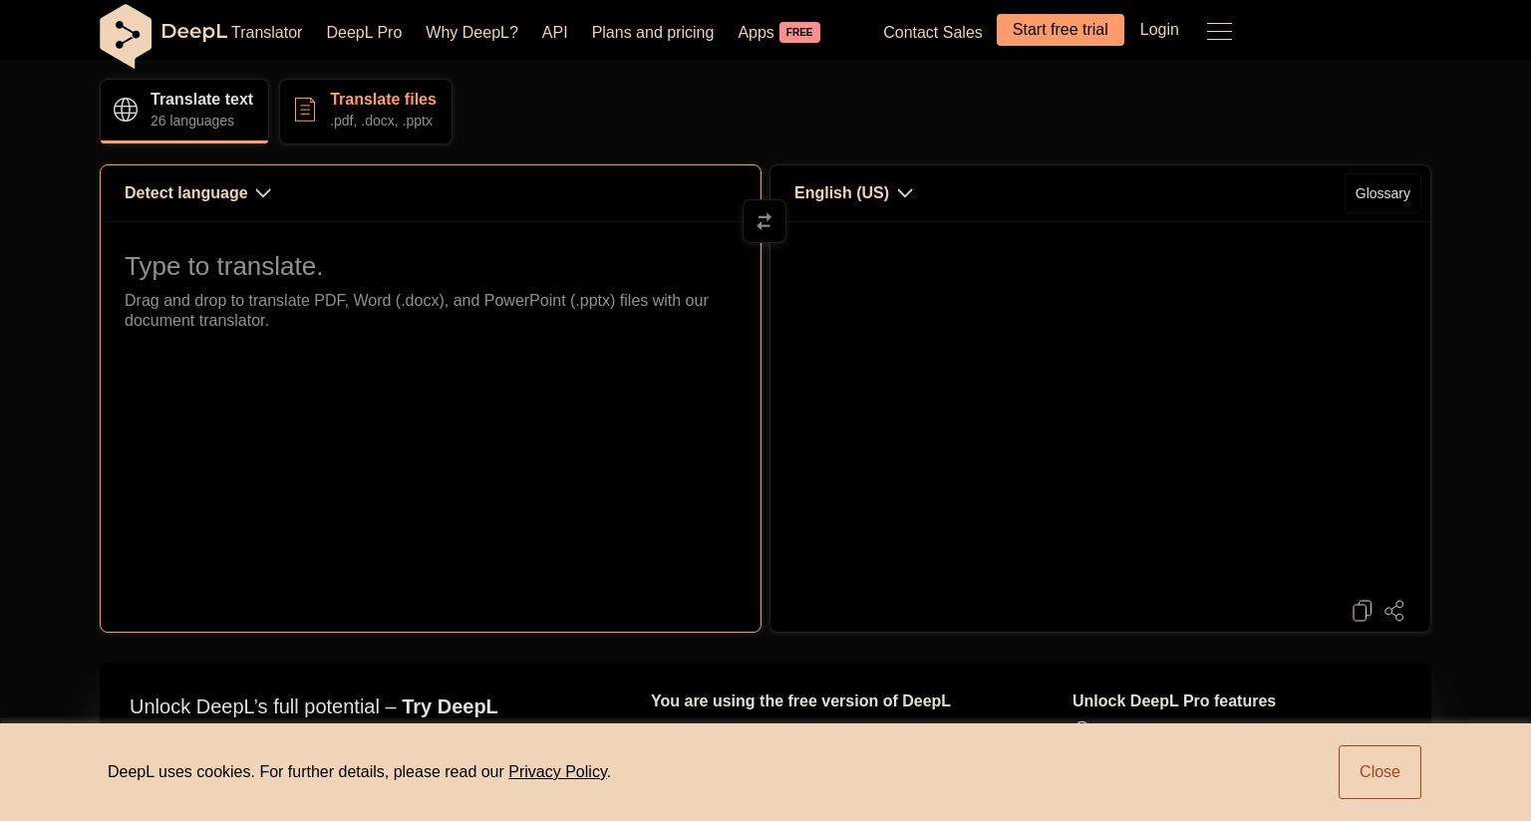Click 'Unlock DeepL Pro features' heading

[1173, 701]
